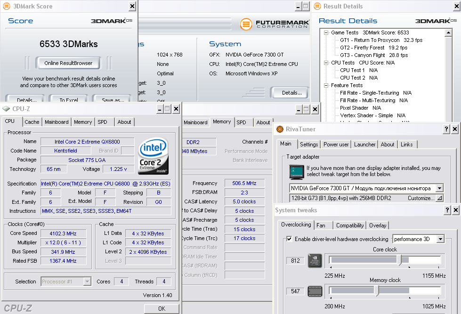Screen dimensions: 461x314
Task: Click the Result Details scrollbar up arrow
Action: click(448, 32)
